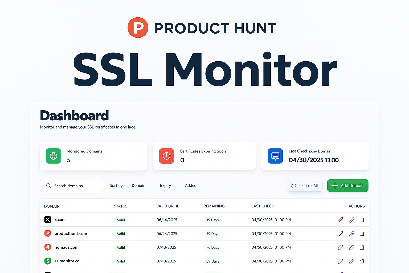Sort the list by Expiry

pos(165,186)
